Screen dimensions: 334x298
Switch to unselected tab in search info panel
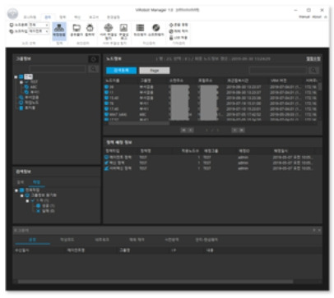click(21, 182)
